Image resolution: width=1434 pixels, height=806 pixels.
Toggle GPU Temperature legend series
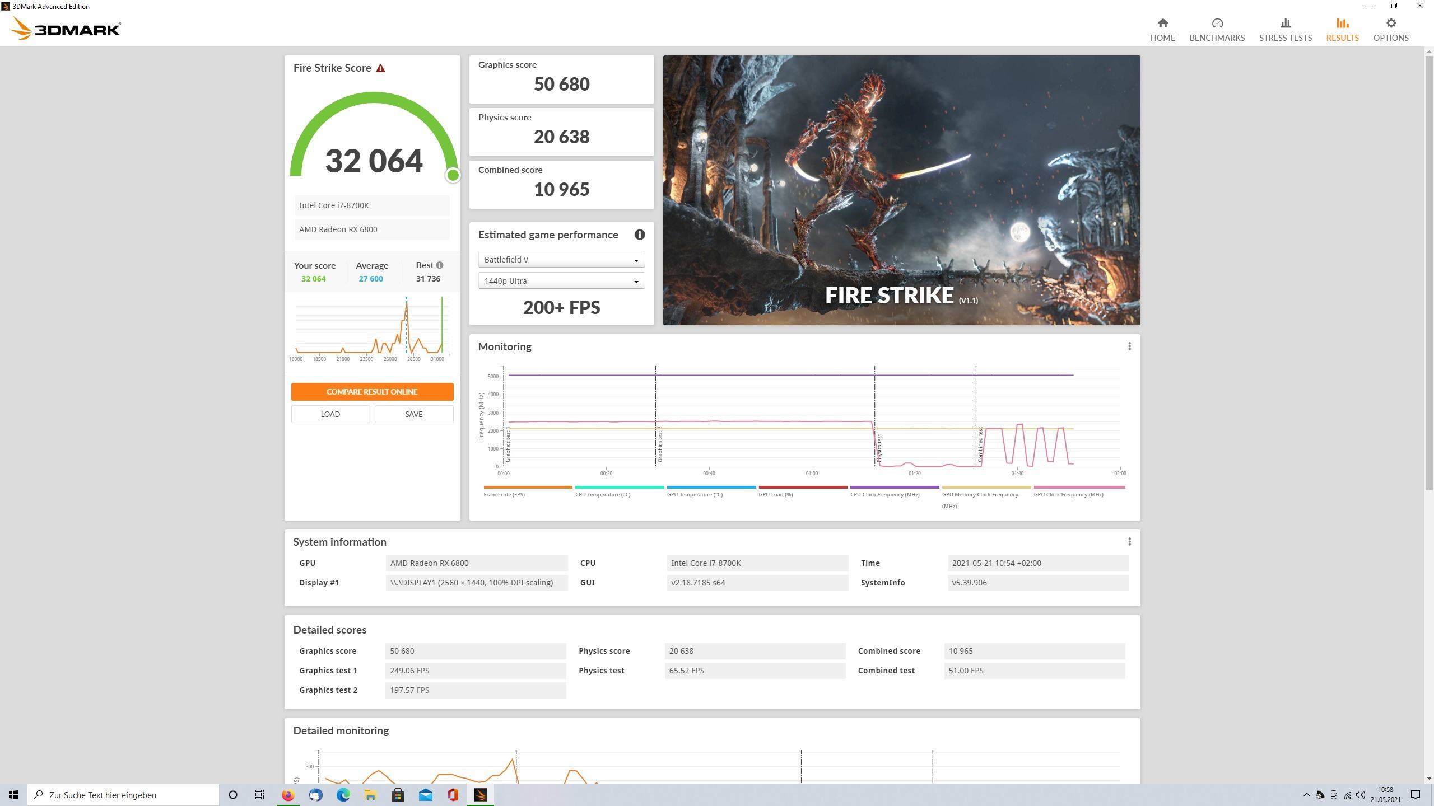(711, 491)
